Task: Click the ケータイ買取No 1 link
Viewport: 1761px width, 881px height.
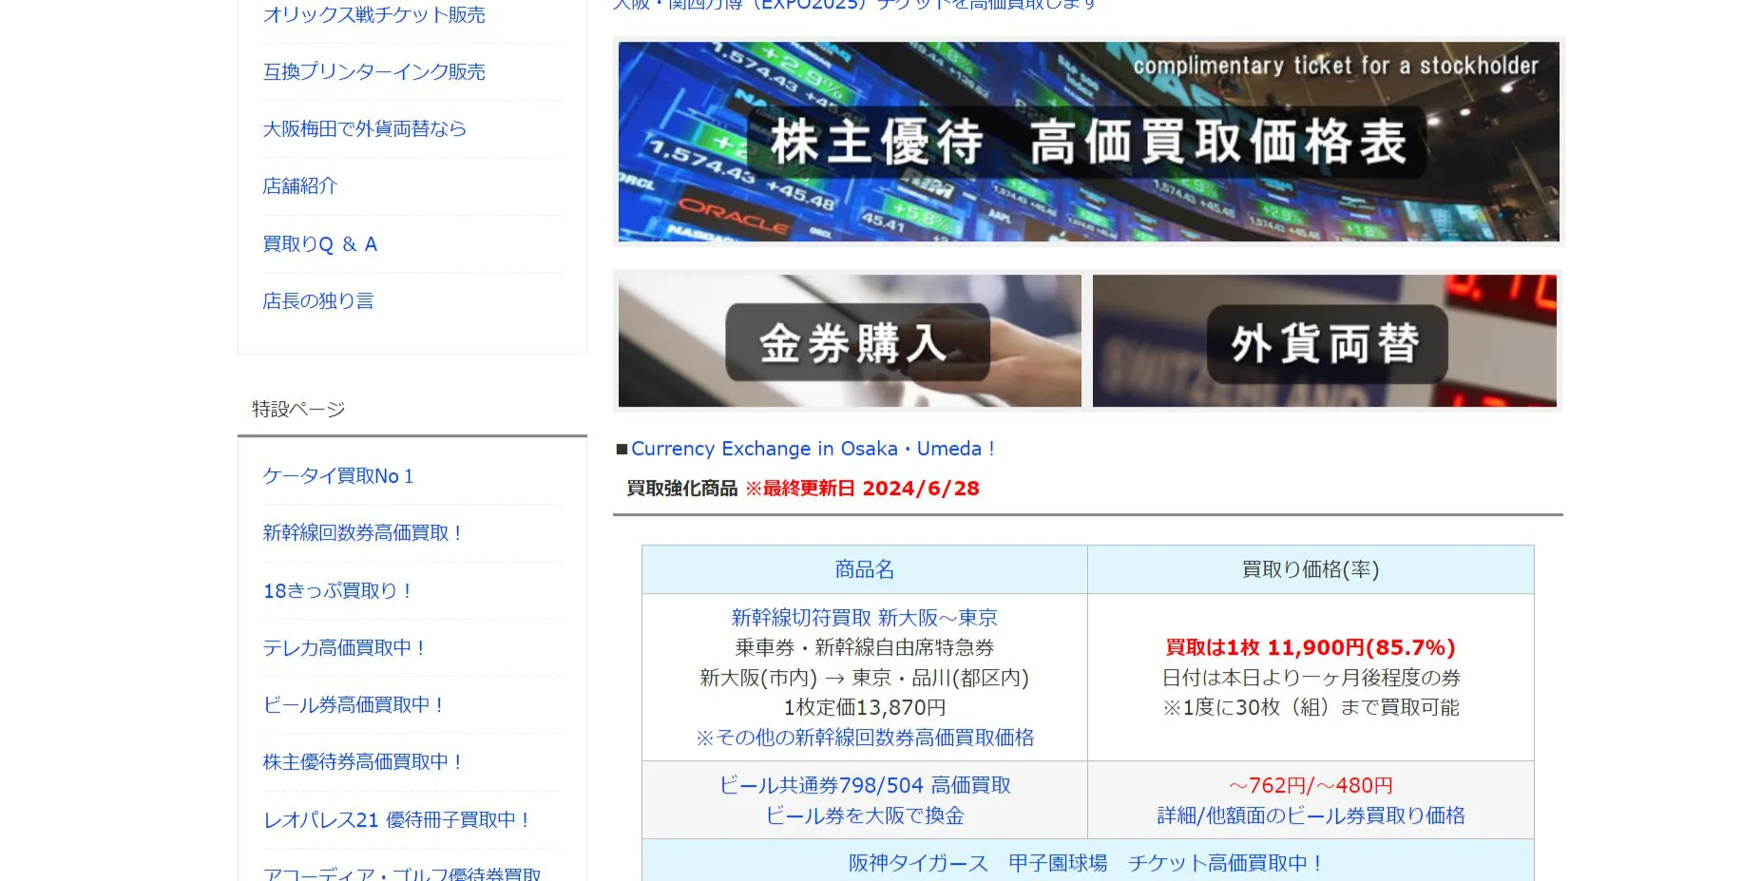Action: (337, 476)
